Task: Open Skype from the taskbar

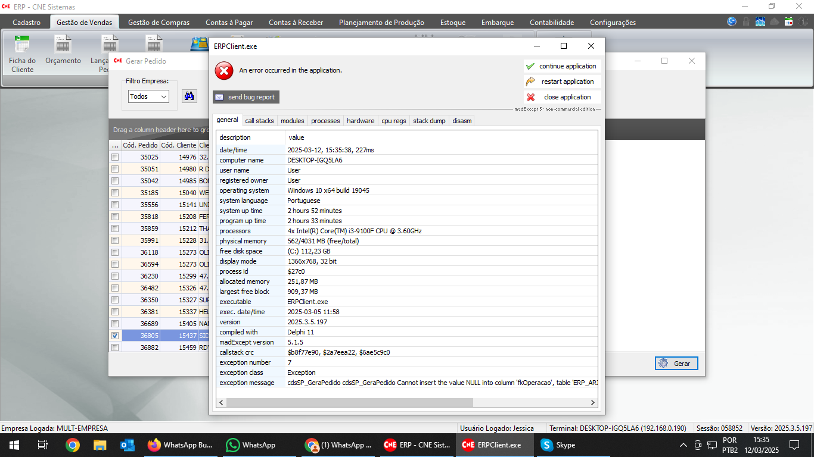Action: (x=558, y=445)
